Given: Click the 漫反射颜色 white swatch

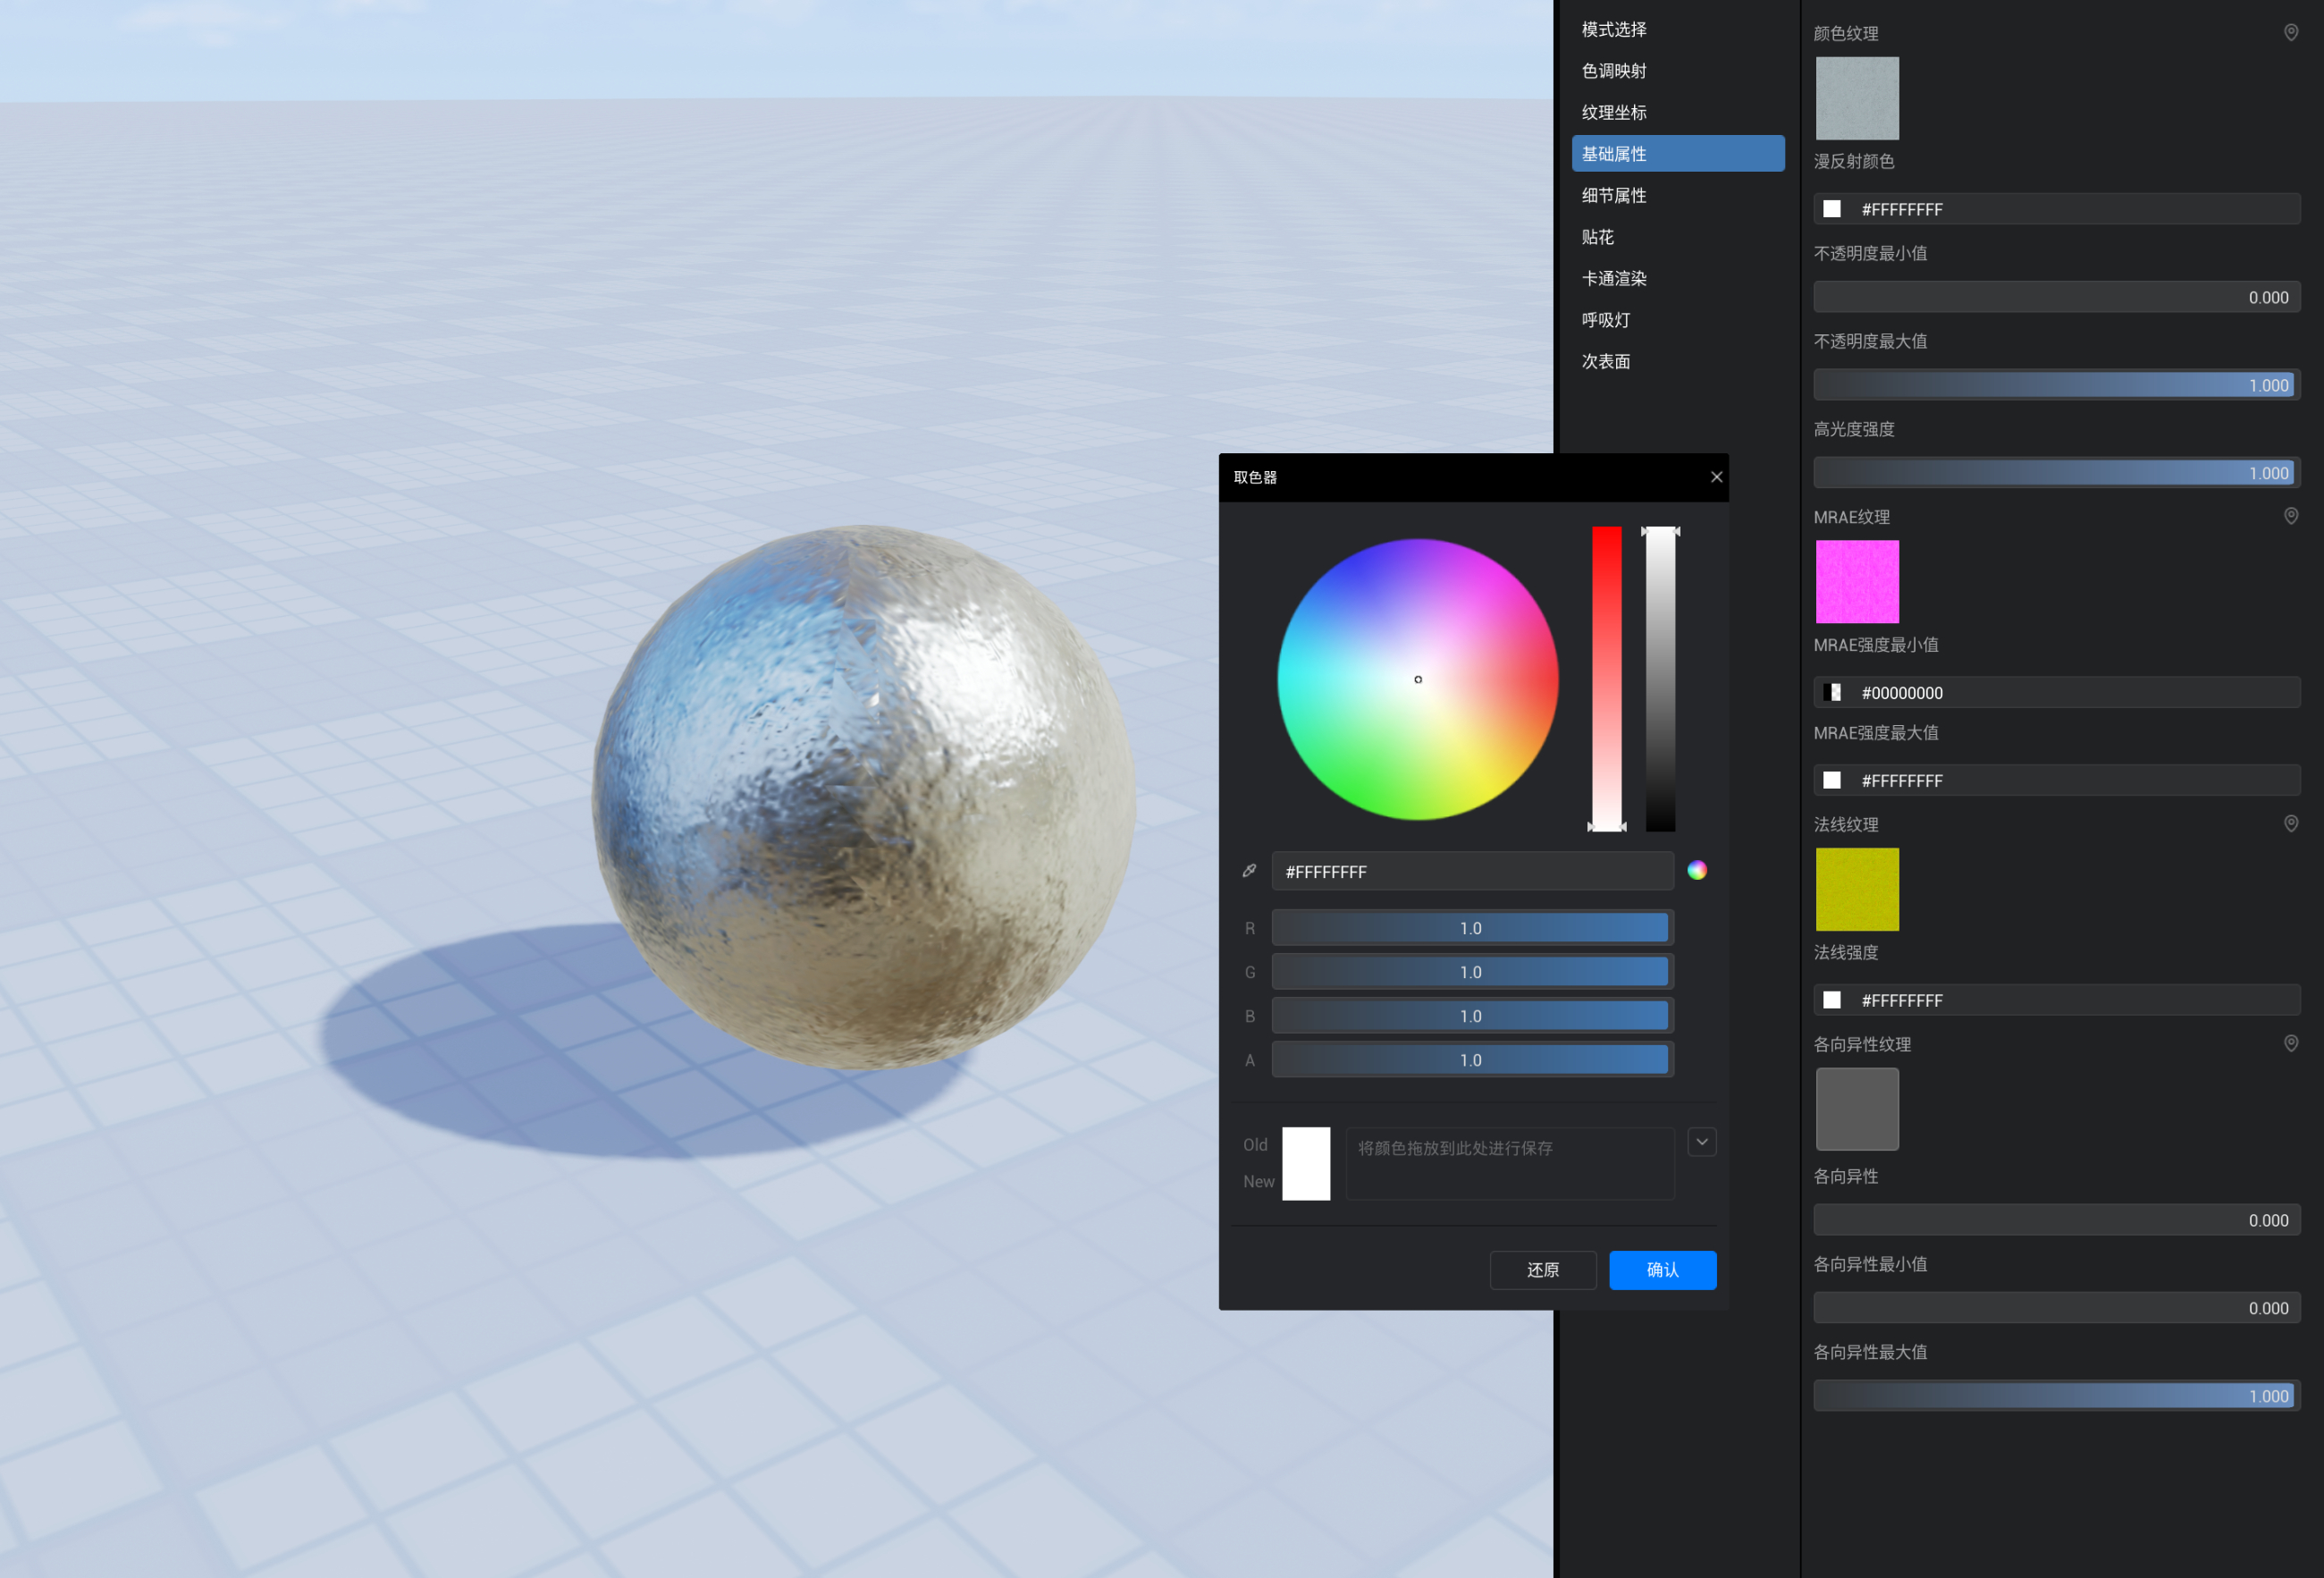Looking at the screenshot, I should (x=1832, y=209).
